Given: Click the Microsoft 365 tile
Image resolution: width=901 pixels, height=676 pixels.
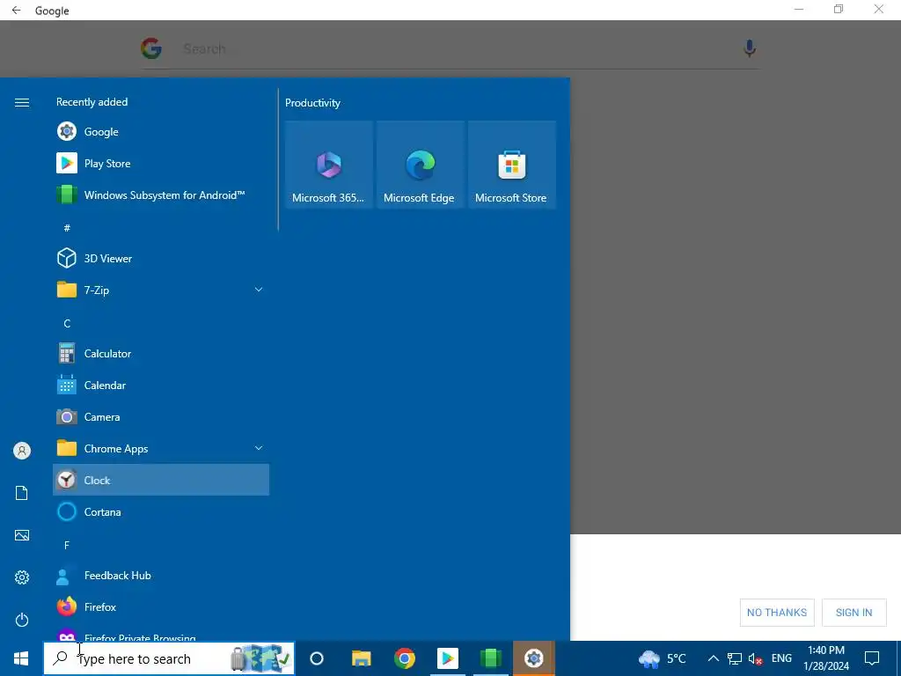Looking at the screenshot, I should [x=329, y=165].
